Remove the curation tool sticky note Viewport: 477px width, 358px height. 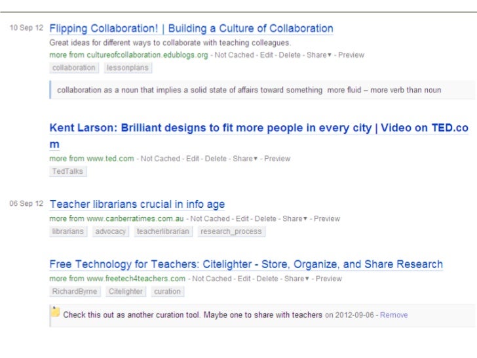tap(394, 315)
